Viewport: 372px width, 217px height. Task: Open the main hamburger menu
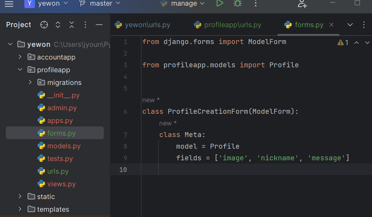(9, 4)
